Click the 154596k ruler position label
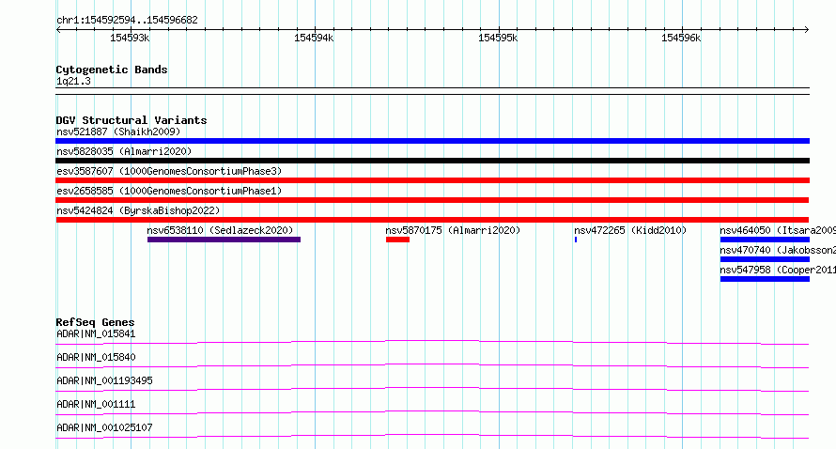Image resolution: width=836 pixels, height=449 pixels. coord(681,38)
